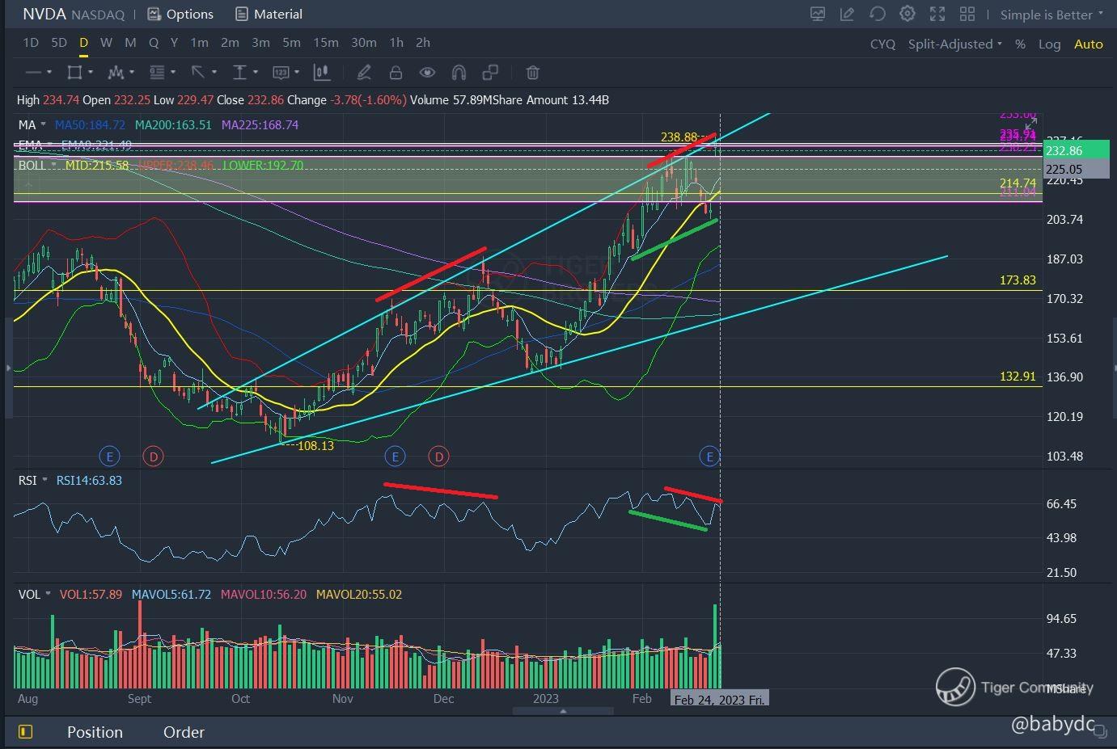Viewport: 1117px width, 749px height.
Task: Open the wave tool dropdown arrow
Action: [x=132, y=73]
